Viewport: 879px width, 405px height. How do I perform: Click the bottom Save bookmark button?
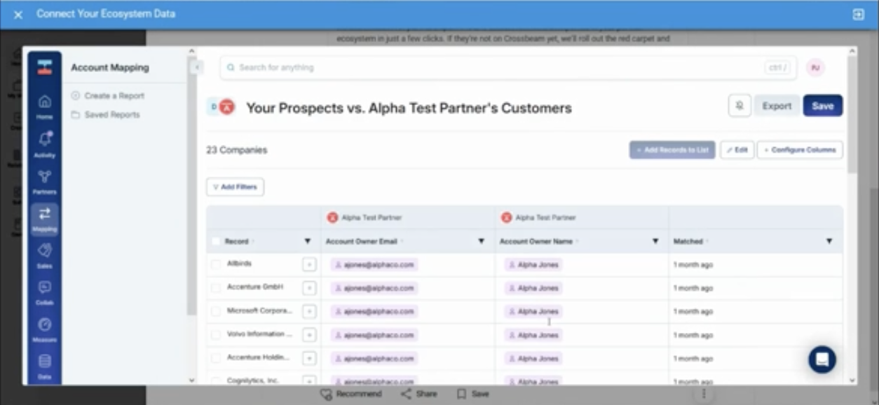tap(473, 394)
